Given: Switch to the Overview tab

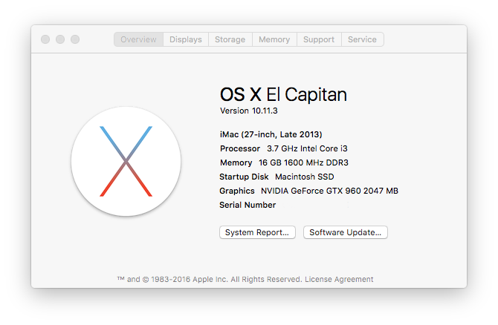Looking at the screenshot, I should (138, 39).
